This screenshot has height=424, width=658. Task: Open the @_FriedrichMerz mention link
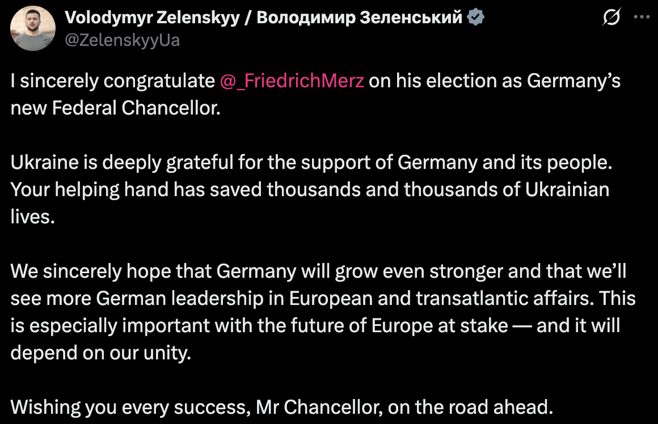(x=292, y=81)
